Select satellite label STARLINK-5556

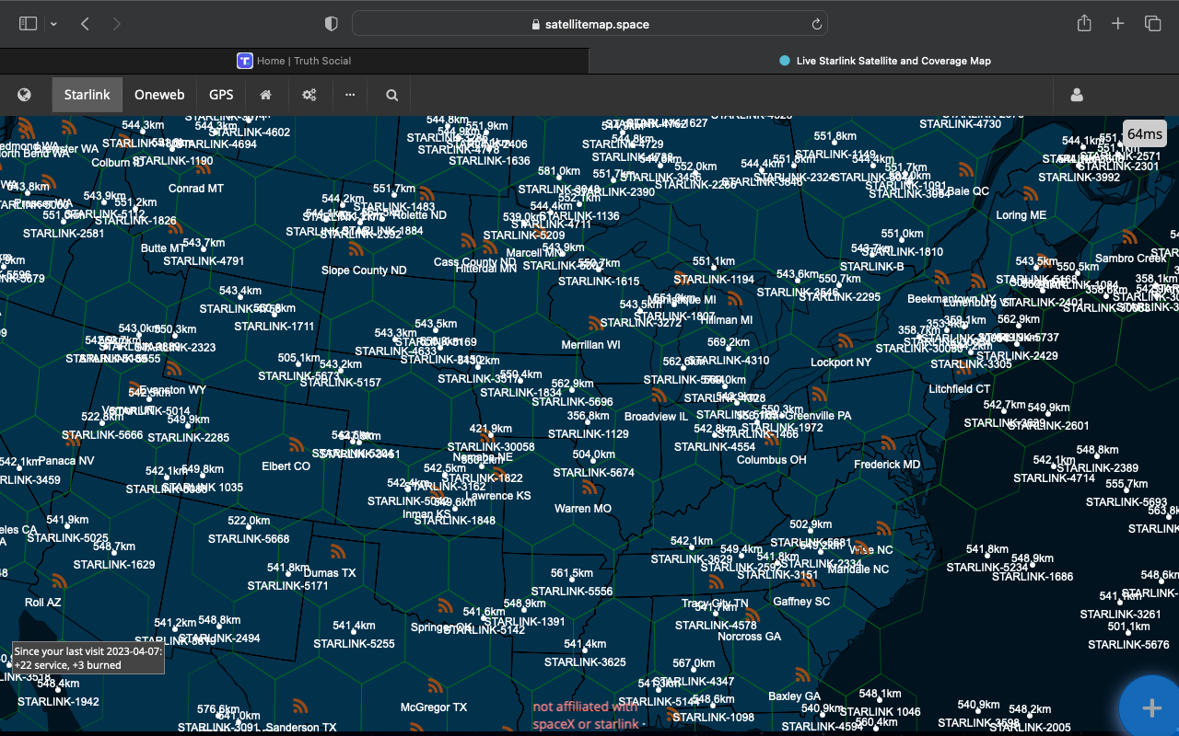(572, 592)
